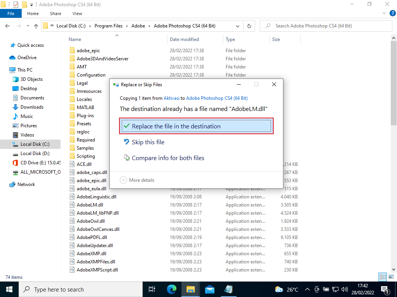397x297 pixels.
Task: Open the Action Center notification icon
Action: [385, 289]
